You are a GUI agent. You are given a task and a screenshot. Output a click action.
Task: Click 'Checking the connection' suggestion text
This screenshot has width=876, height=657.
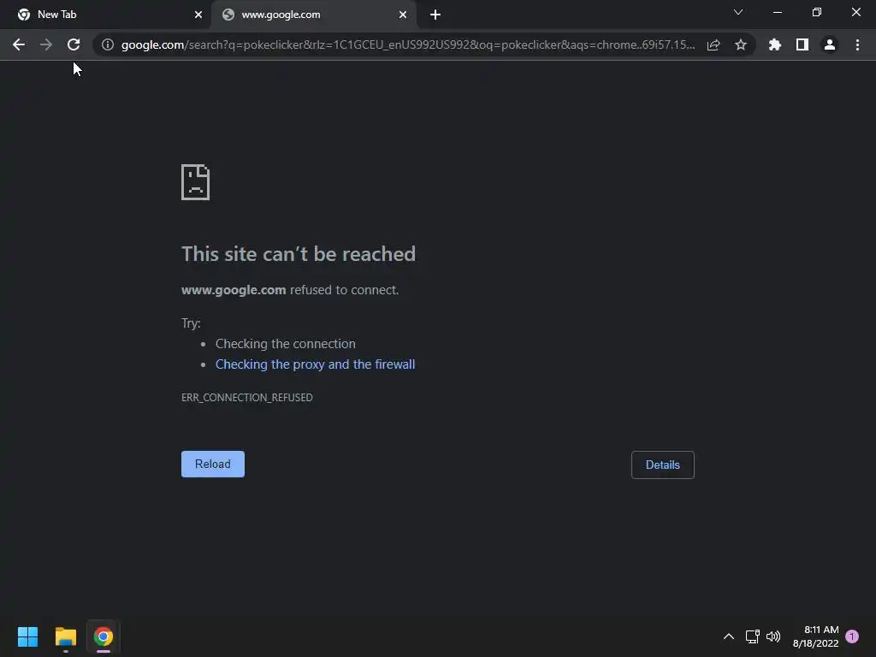(286, 344)
